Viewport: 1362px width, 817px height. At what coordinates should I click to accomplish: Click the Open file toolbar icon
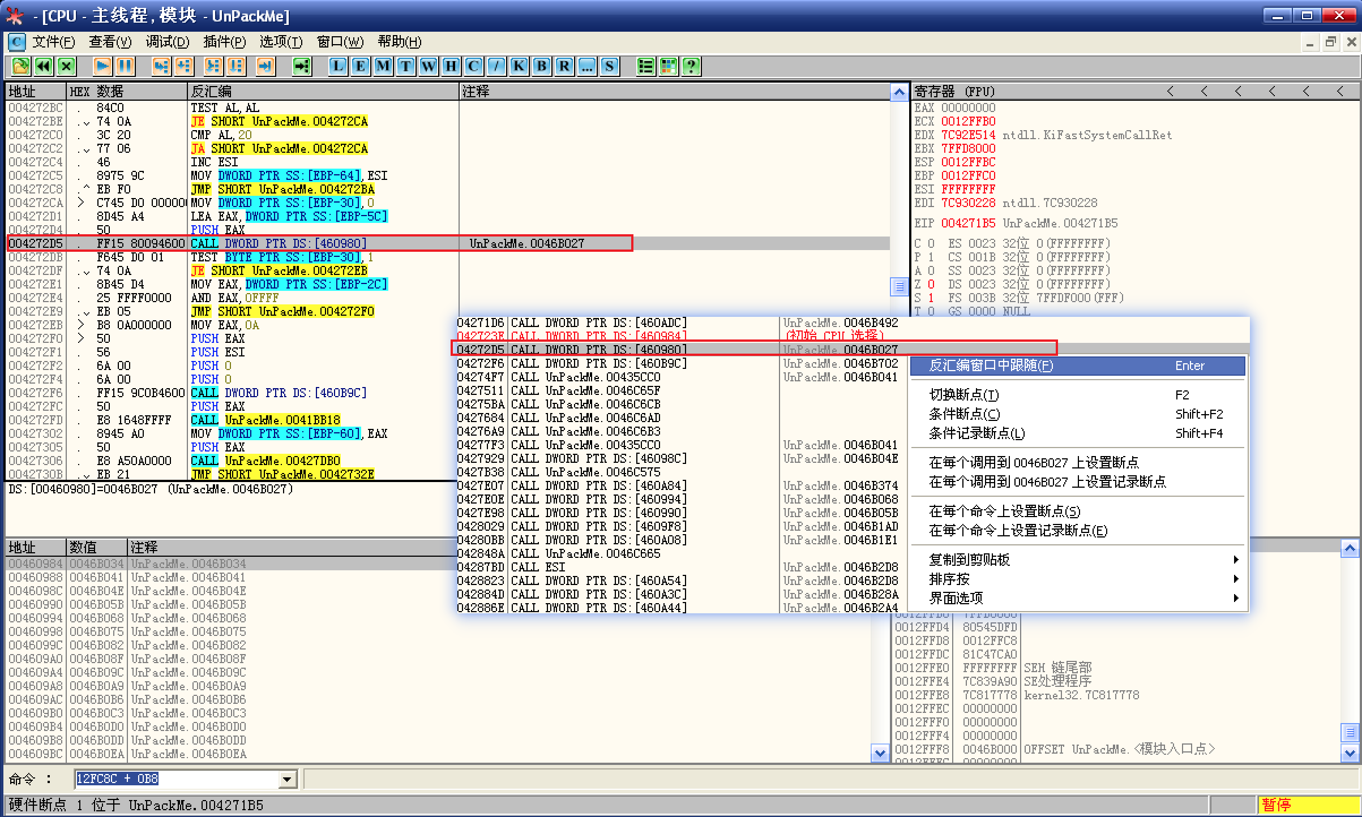click(x=21, y=67)
